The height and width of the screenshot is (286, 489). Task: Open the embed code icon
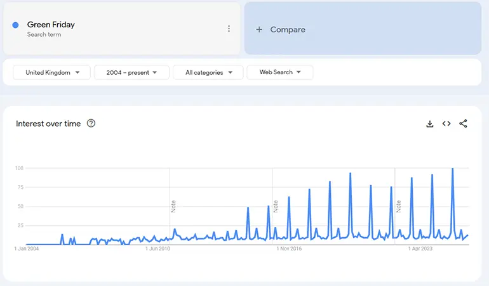pos(446,124)
